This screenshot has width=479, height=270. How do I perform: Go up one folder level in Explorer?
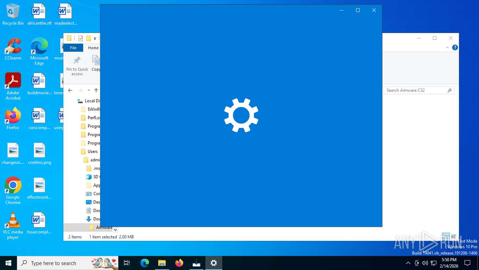click(x=96, y=90)
